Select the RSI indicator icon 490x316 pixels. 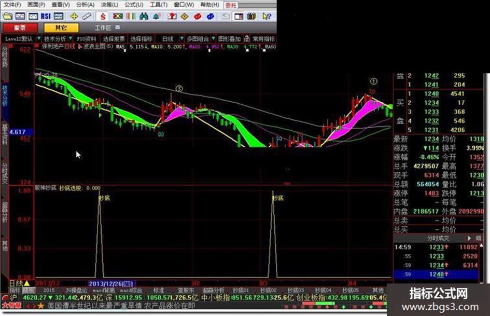(46, 16)
